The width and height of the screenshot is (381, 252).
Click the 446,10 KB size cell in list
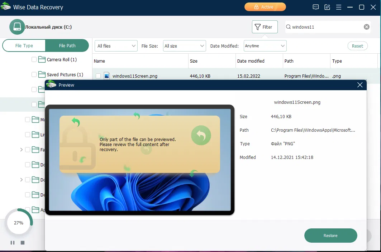[200, 76]
